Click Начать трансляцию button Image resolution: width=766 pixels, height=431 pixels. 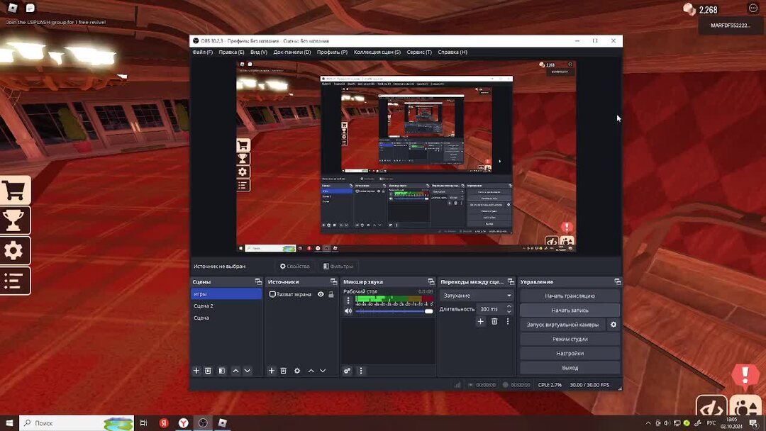(570, 296)
